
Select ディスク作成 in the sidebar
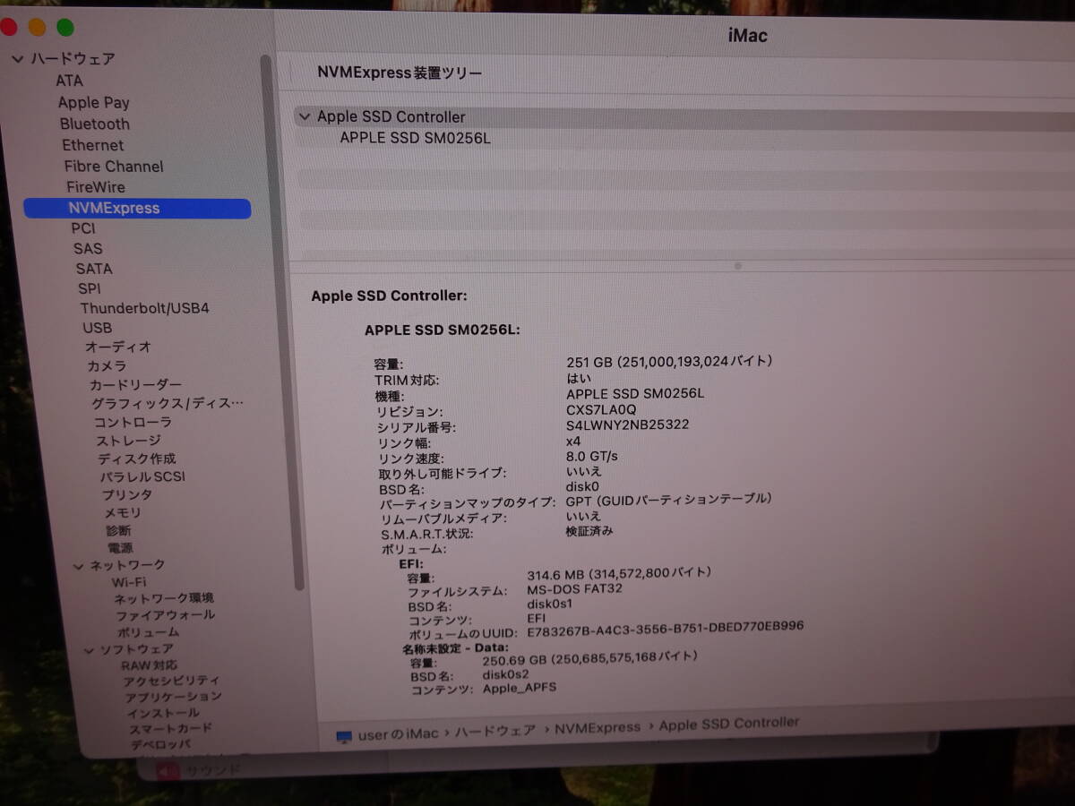pos(136,459)
